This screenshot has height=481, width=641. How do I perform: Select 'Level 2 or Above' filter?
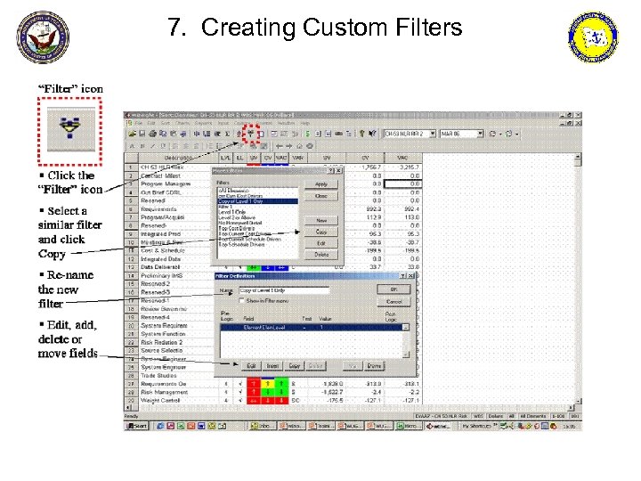pyautogui.click(x=237, y=217)
